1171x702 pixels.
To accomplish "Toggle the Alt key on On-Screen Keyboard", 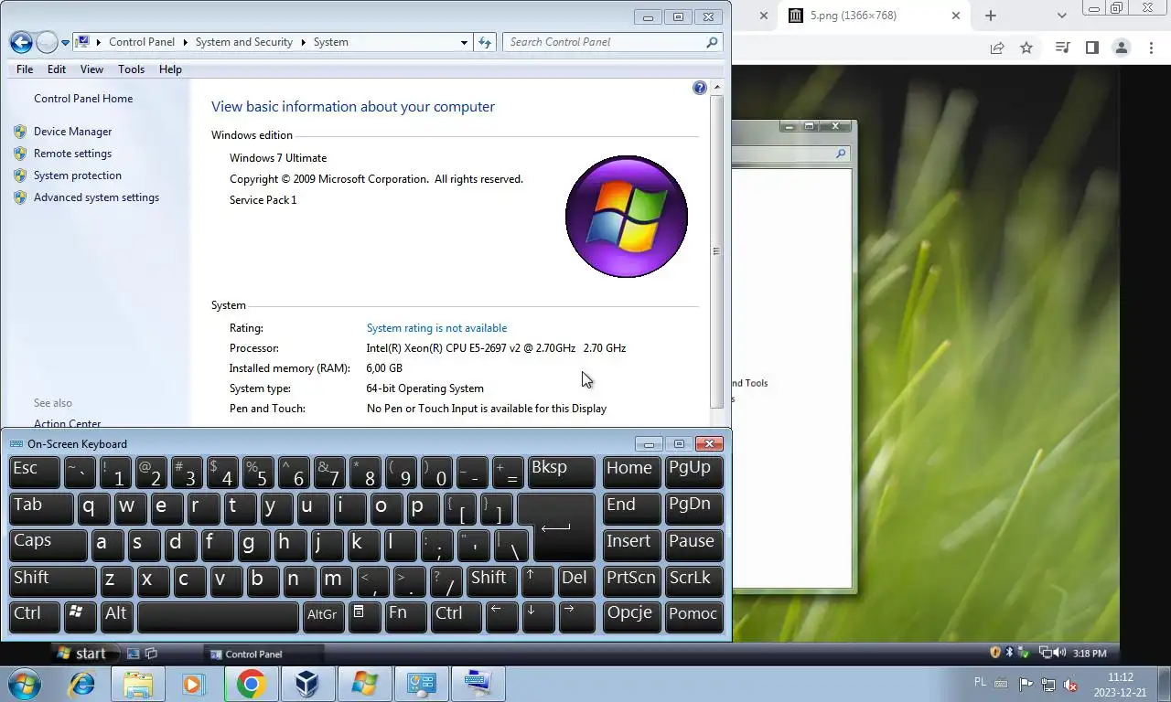I will click(x=118, y=617).
